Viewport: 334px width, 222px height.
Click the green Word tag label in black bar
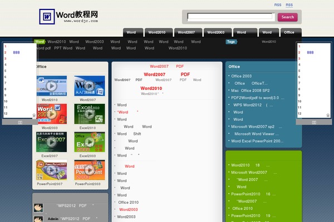(x=40, y=42)
